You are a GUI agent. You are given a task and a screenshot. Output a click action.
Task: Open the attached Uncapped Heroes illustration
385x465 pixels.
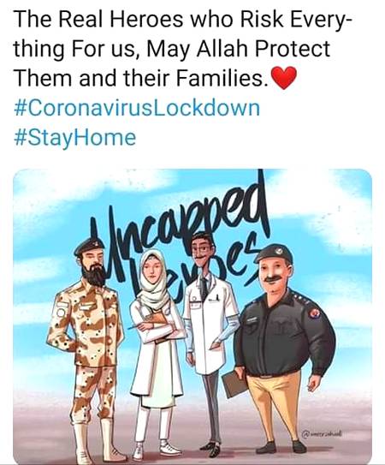pyautogui.click(x=192, y=316)
